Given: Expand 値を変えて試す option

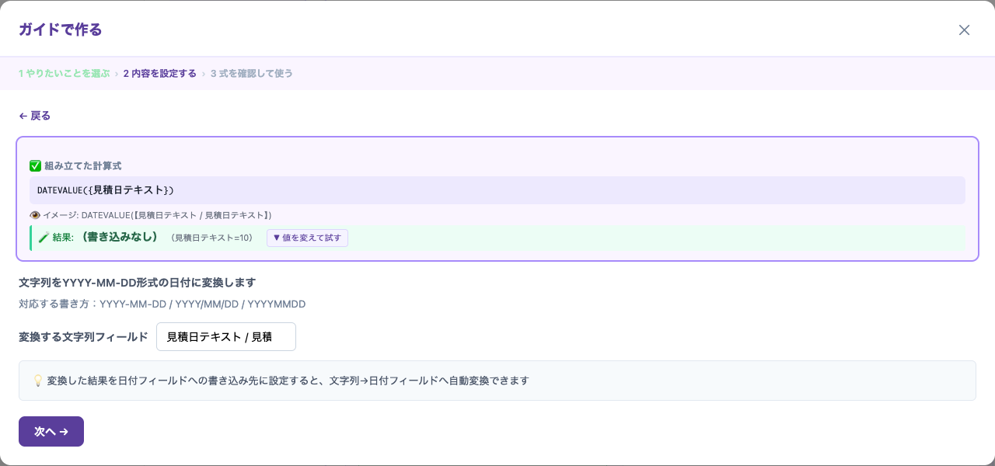Looking at the screenshot, I should point(307,238).
